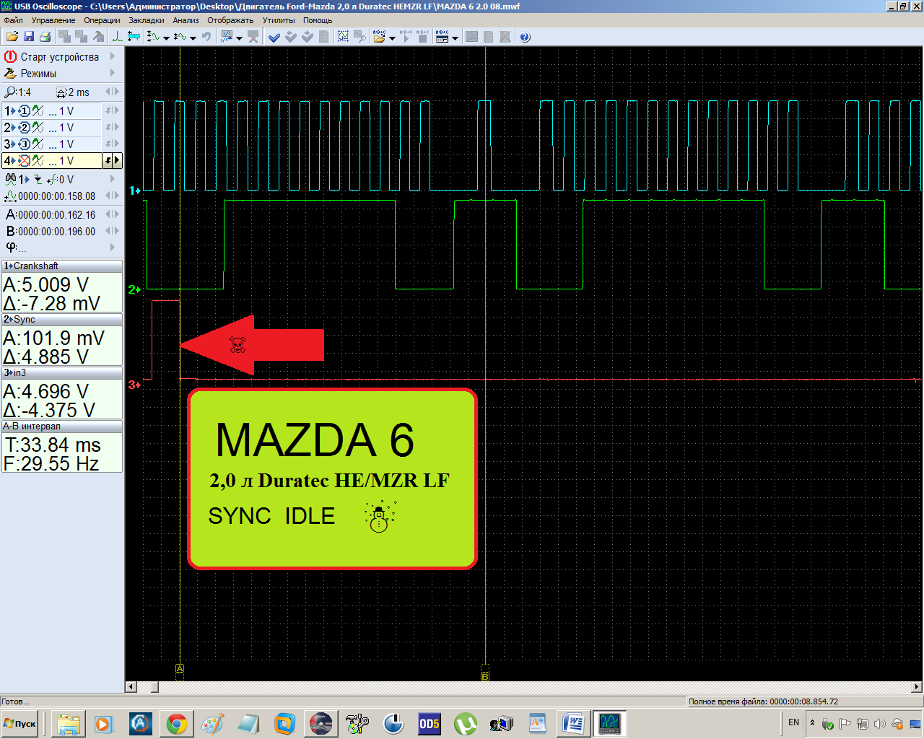Viewport: 924px width, 739px height.
Task: Click channel 3 coupling waveform icon
Action: coord(38,144)
